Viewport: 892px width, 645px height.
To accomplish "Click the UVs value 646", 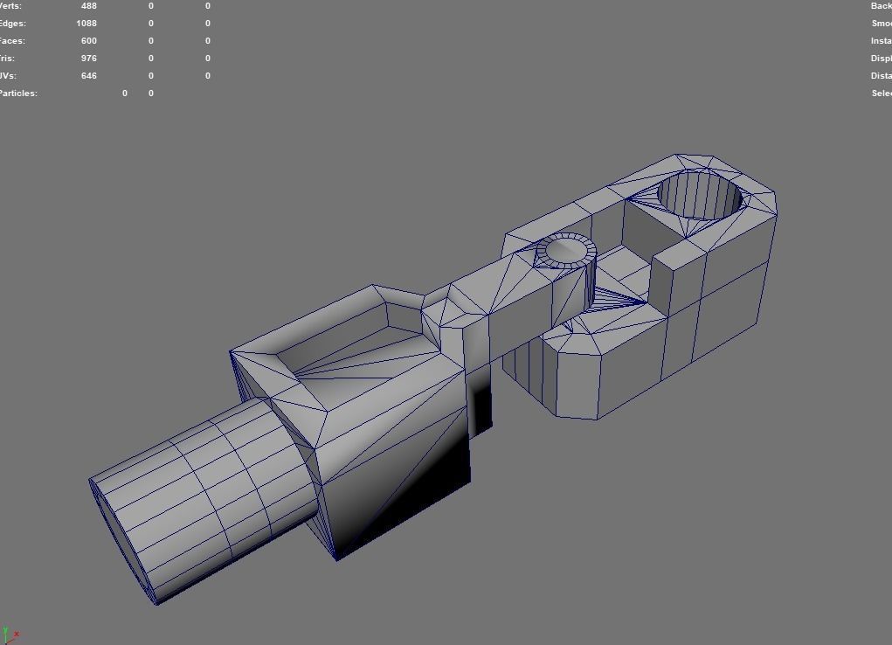I will [89, 76].
